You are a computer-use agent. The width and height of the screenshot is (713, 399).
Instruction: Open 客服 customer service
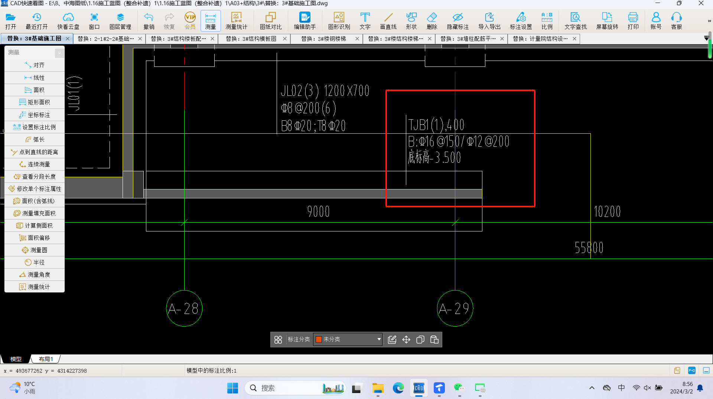click(677, 21)
